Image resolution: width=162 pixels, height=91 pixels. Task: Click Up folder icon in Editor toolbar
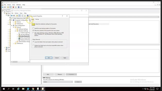(17, 16)
